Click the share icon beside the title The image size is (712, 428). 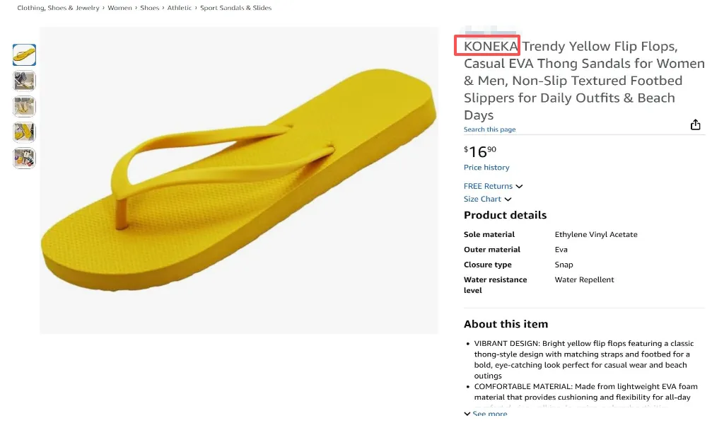(695, 125)
